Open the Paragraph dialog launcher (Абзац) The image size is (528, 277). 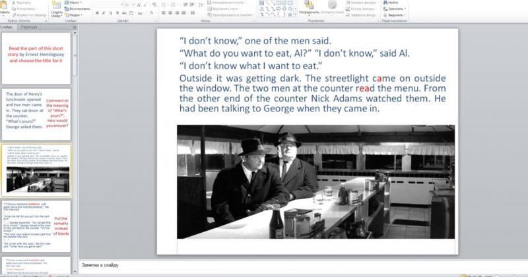254,21
